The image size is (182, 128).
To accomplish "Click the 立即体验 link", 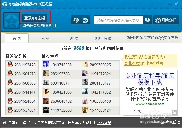I will click(104, 123).
